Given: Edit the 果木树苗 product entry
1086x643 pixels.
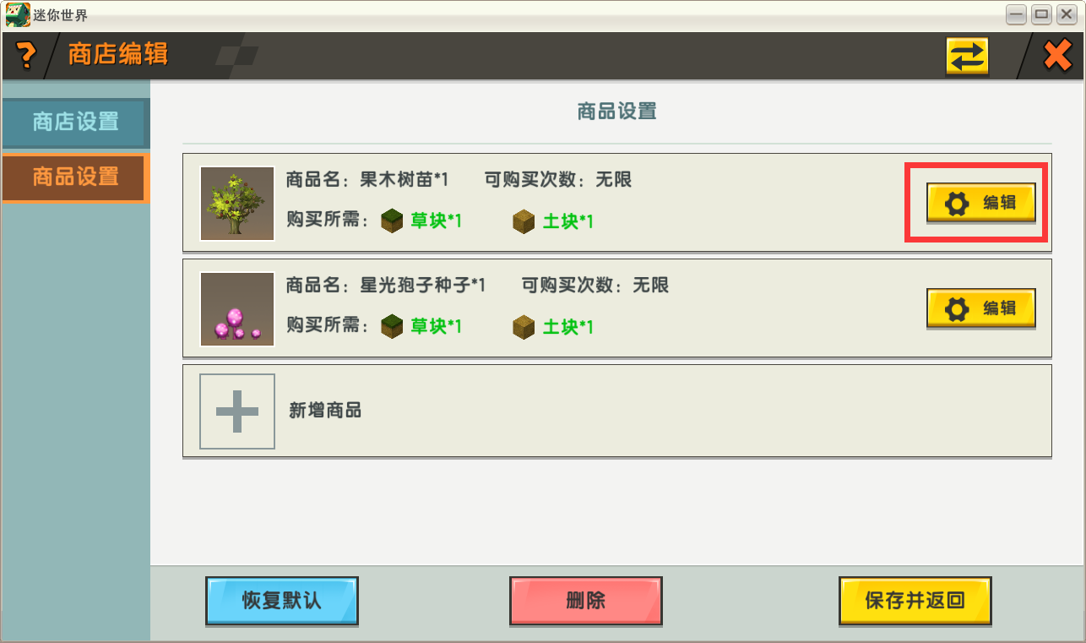Looking at the screenshot, I should [x=981, y=203].
